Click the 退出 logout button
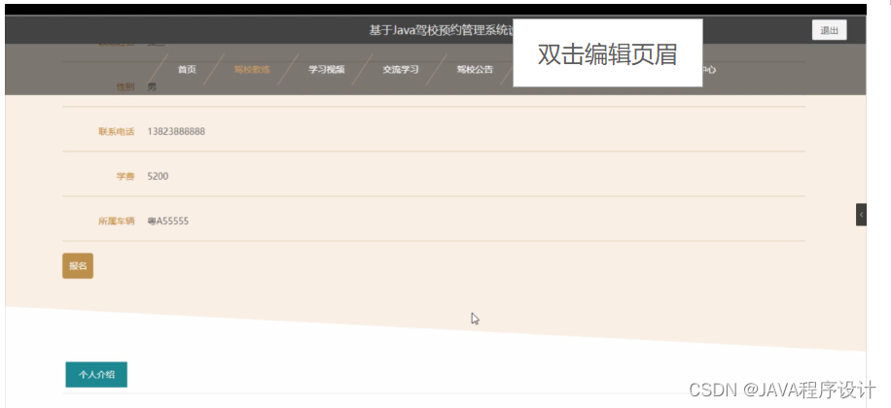Screen dimensions: 891x408 [829, 31]
